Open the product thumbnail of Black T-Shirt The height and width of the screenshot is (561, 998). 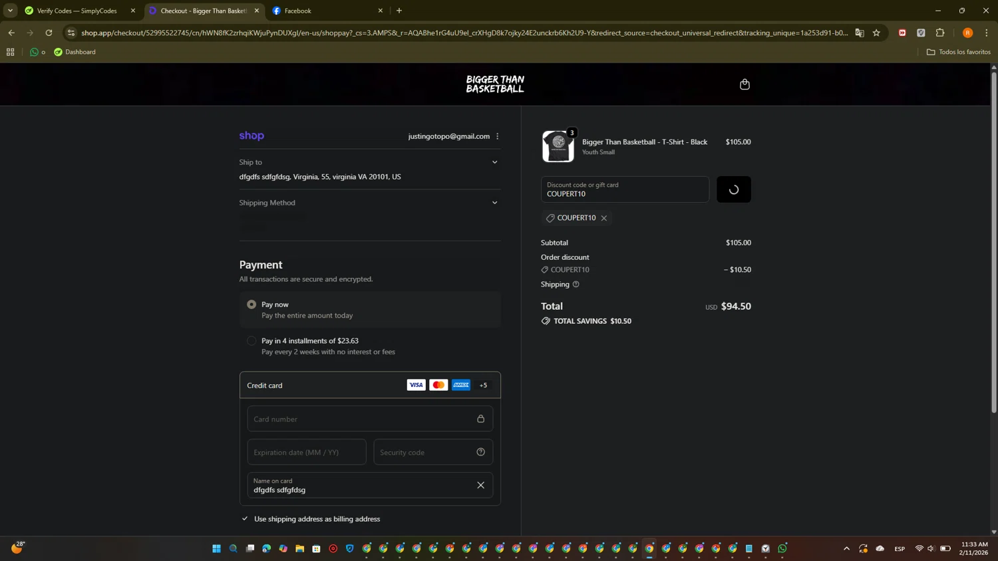pyautogui.click(x=558, y=146)
